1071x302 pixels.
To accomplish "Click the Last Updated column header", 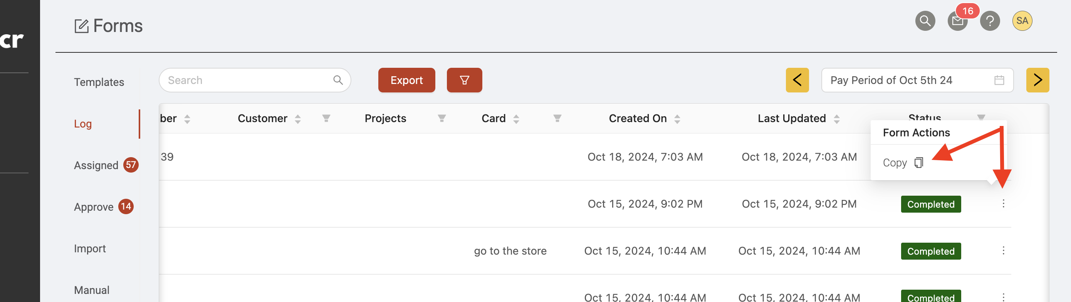I will [x=792, y=119].
